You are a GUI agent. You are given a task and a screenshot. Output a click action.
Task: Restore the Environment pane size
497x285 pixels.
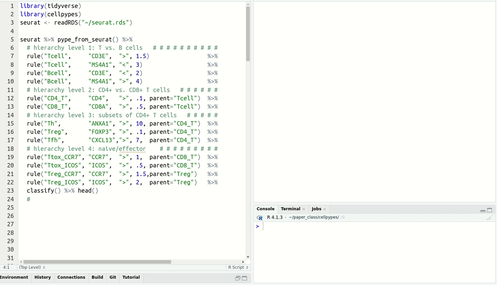pos(238,278)
